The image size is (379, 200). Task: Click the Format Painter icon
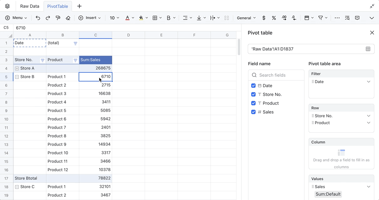(x=58, y=18)
